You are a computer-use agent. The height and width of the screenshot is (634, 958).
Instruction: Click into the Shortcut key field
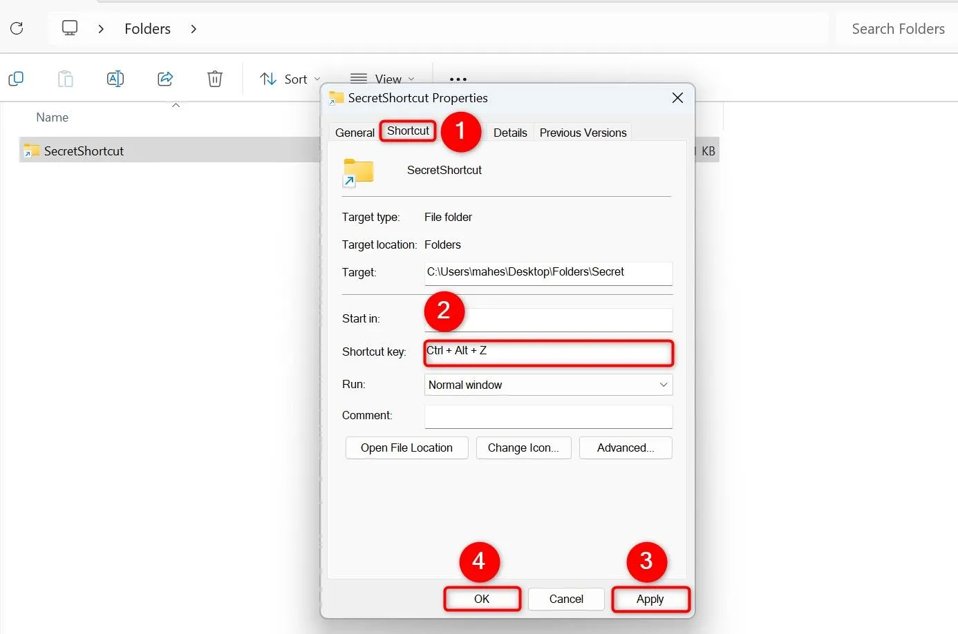[x=548, y=352]
